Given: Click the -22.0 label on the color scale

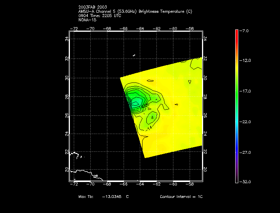Looking at the screenshot, I should pyautogui.click(x=245, y=122).
